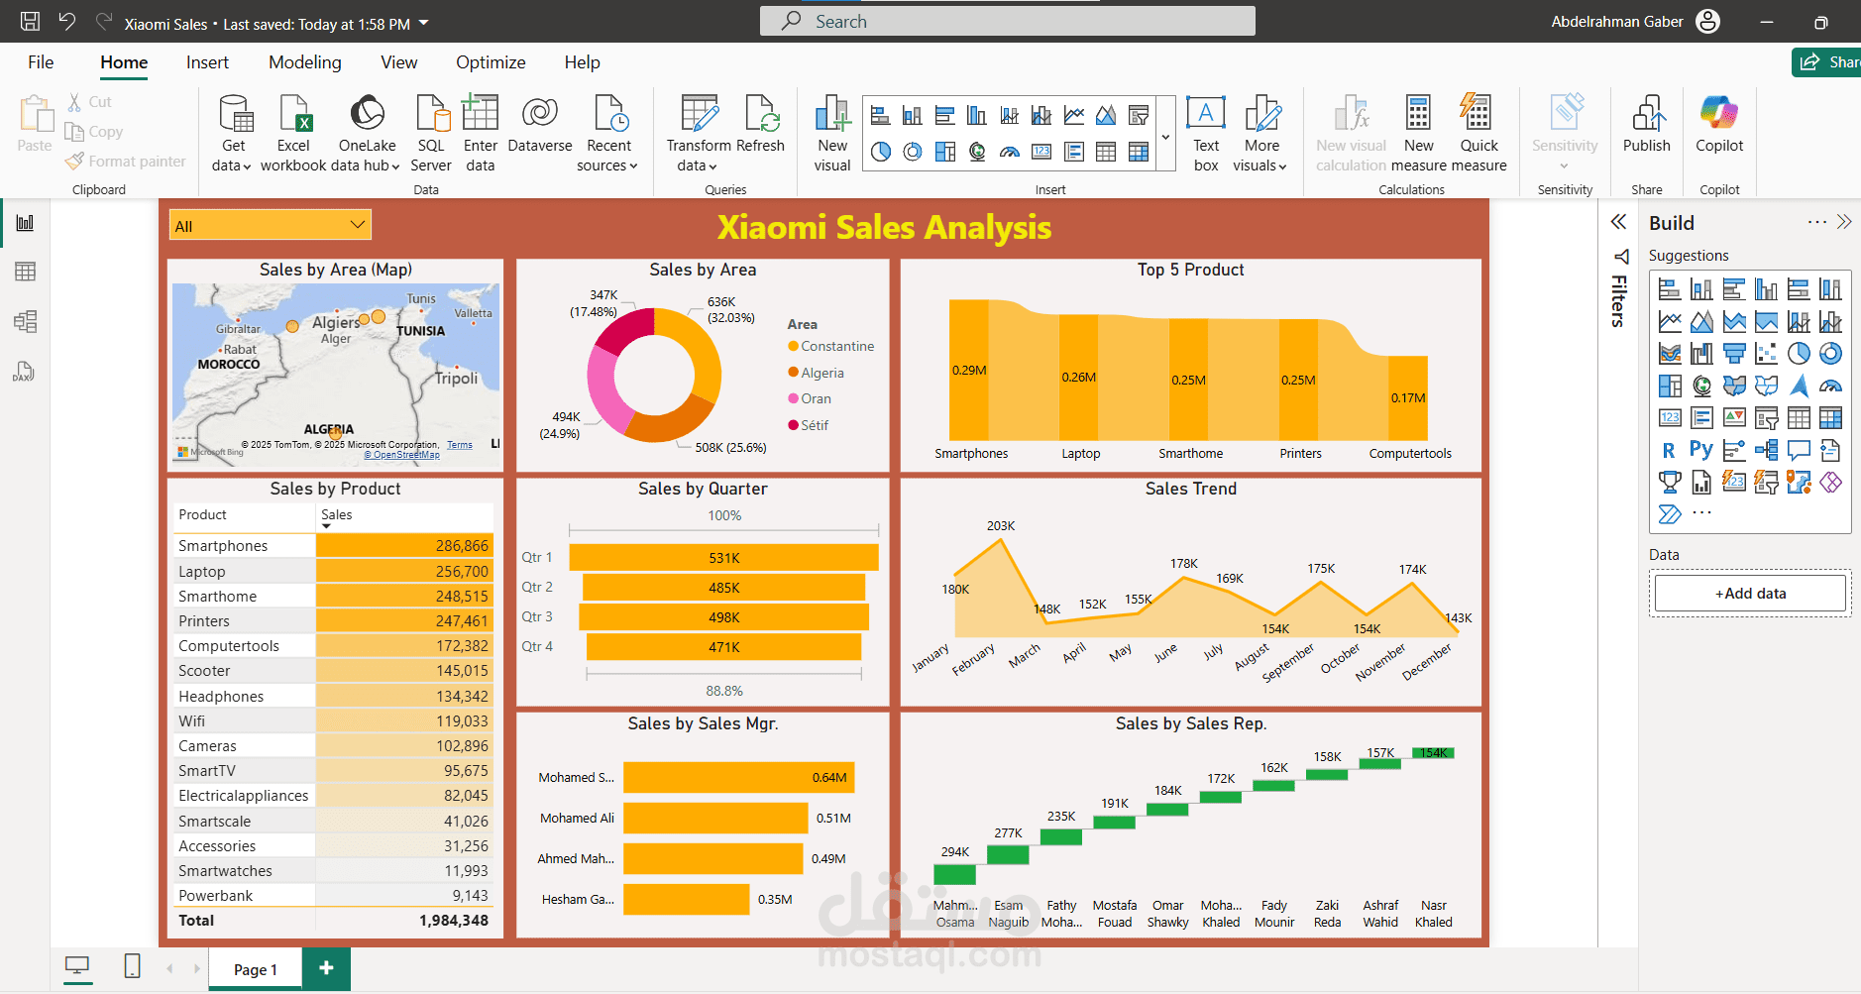Open the Dataverse connector
Viewport: 1861px width, 994px height.
[540, 124]
